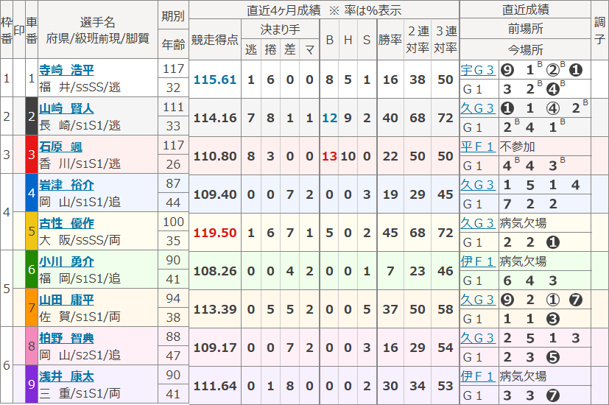The image size is (609, 405).
Task: Click score 108.26 for 小川 勇介
Action: pos(215,271)
